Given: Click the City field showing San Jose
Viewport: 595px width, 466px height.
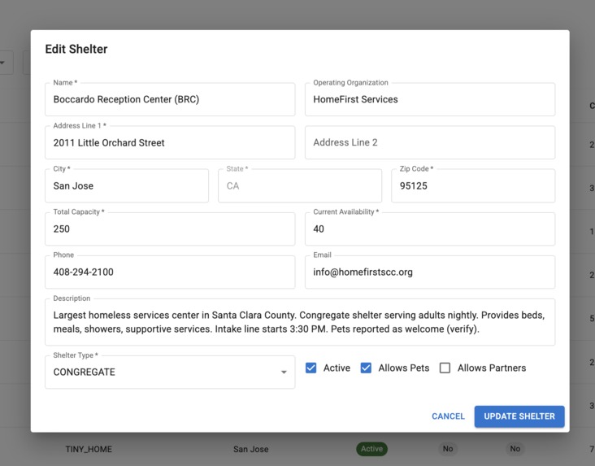Looking at the screenshot, I should [127, 185].
